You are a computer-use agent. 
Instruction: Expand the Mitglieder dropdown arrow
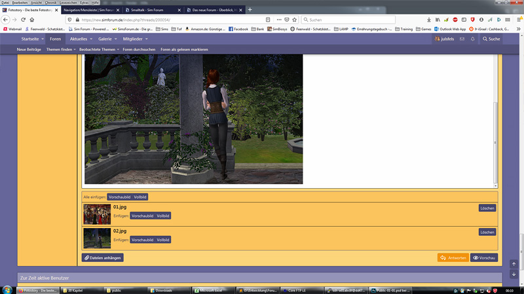(146, 39)
